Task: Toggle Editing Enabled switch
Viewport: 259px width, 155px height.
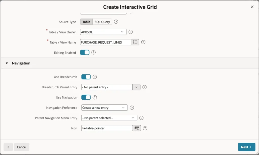Action: [x=85, y=52]
